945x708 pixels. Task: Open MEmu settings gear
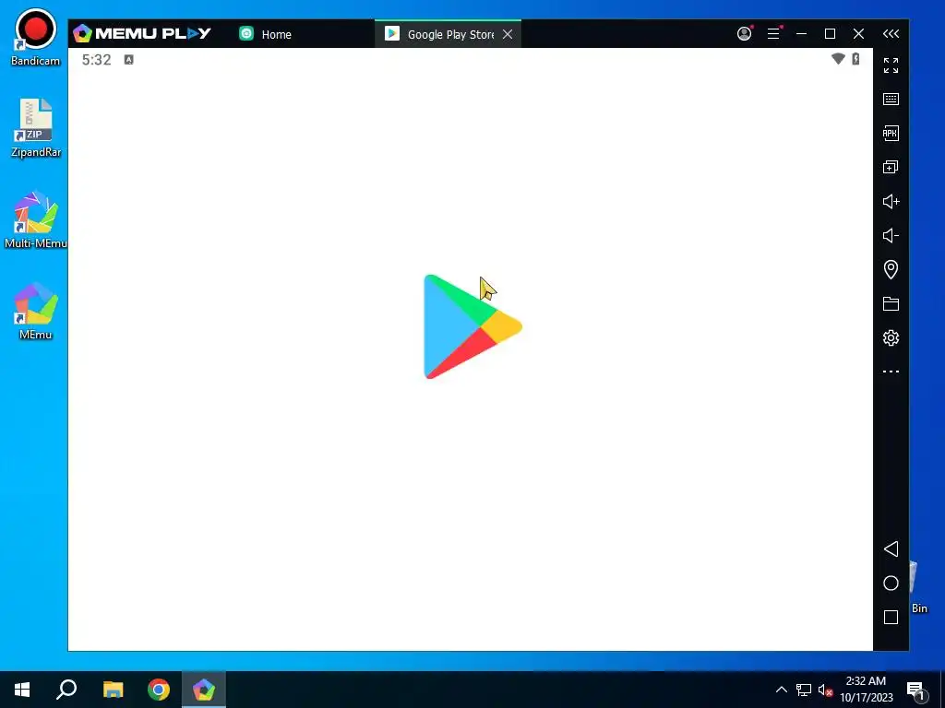tap(891, 337)
